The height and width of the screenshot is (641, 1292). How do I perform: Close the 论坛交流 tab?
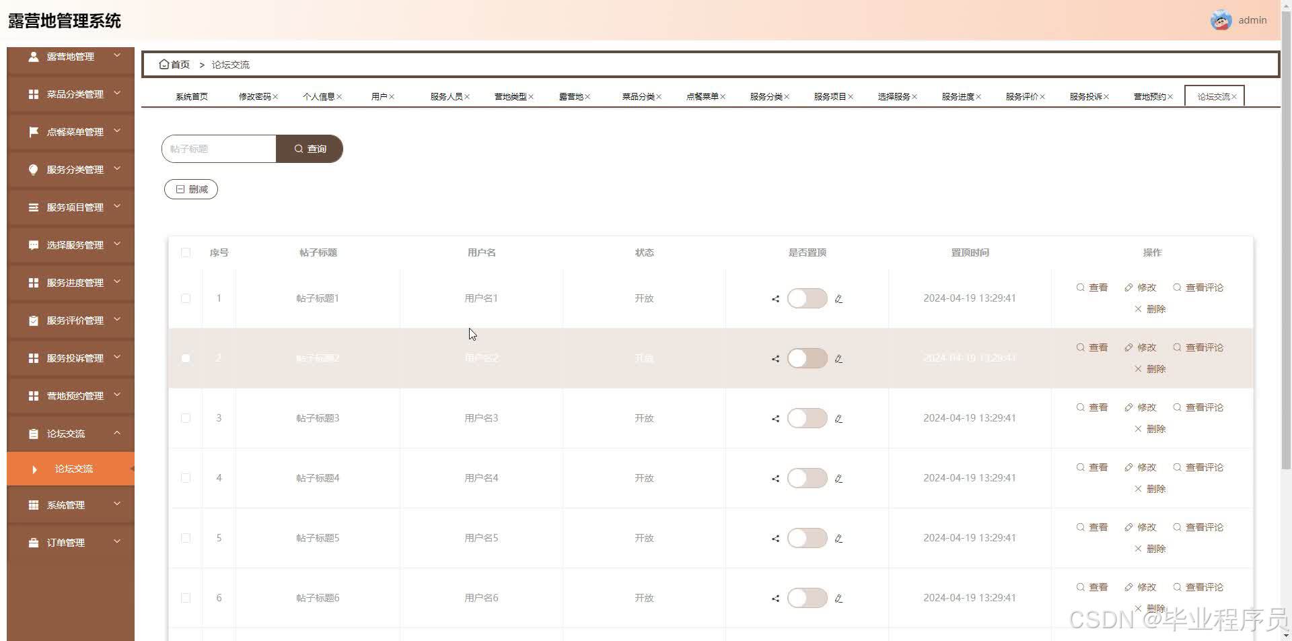[x=1234, y=97]
